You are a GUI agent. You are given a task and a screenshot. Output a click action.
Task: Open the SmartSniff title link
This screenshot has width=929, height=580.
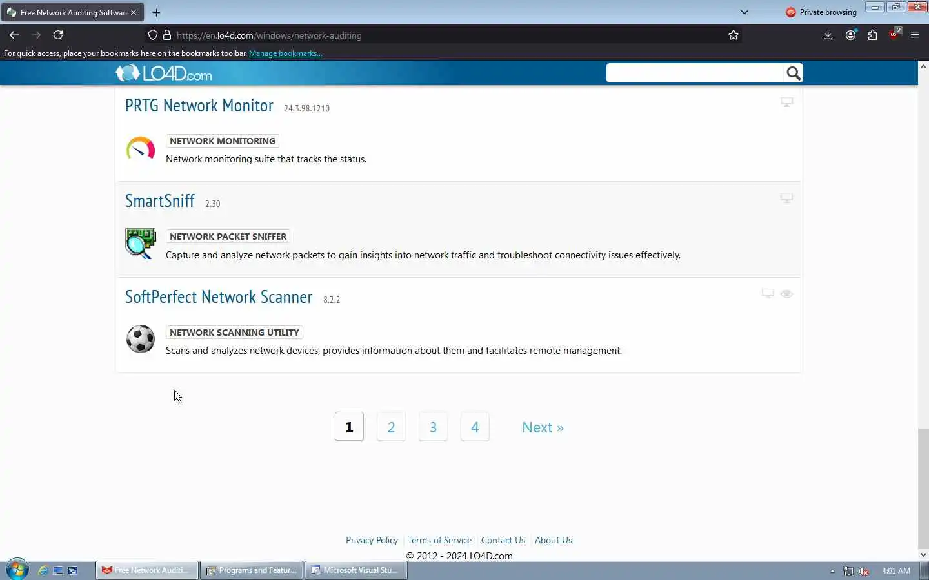pos(160,201)
